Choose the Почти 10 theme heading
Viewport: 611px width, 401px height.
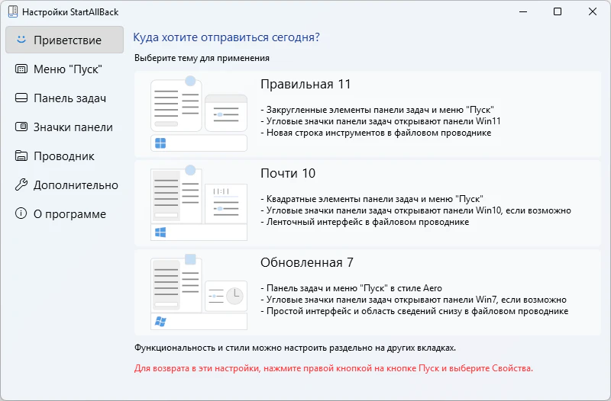288,173
